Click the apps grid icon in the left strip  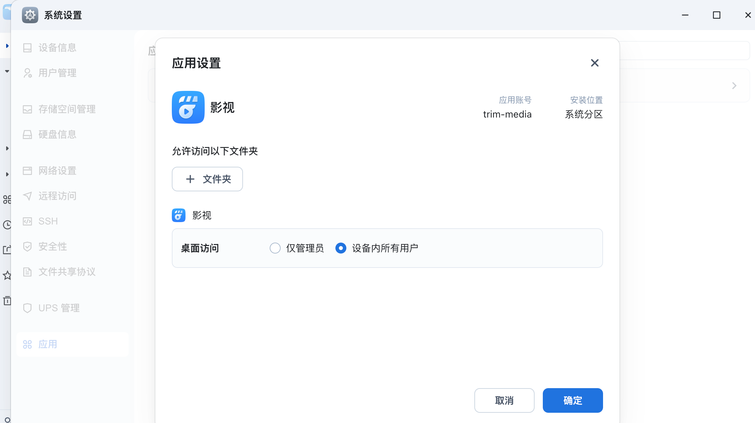(7, 200)
